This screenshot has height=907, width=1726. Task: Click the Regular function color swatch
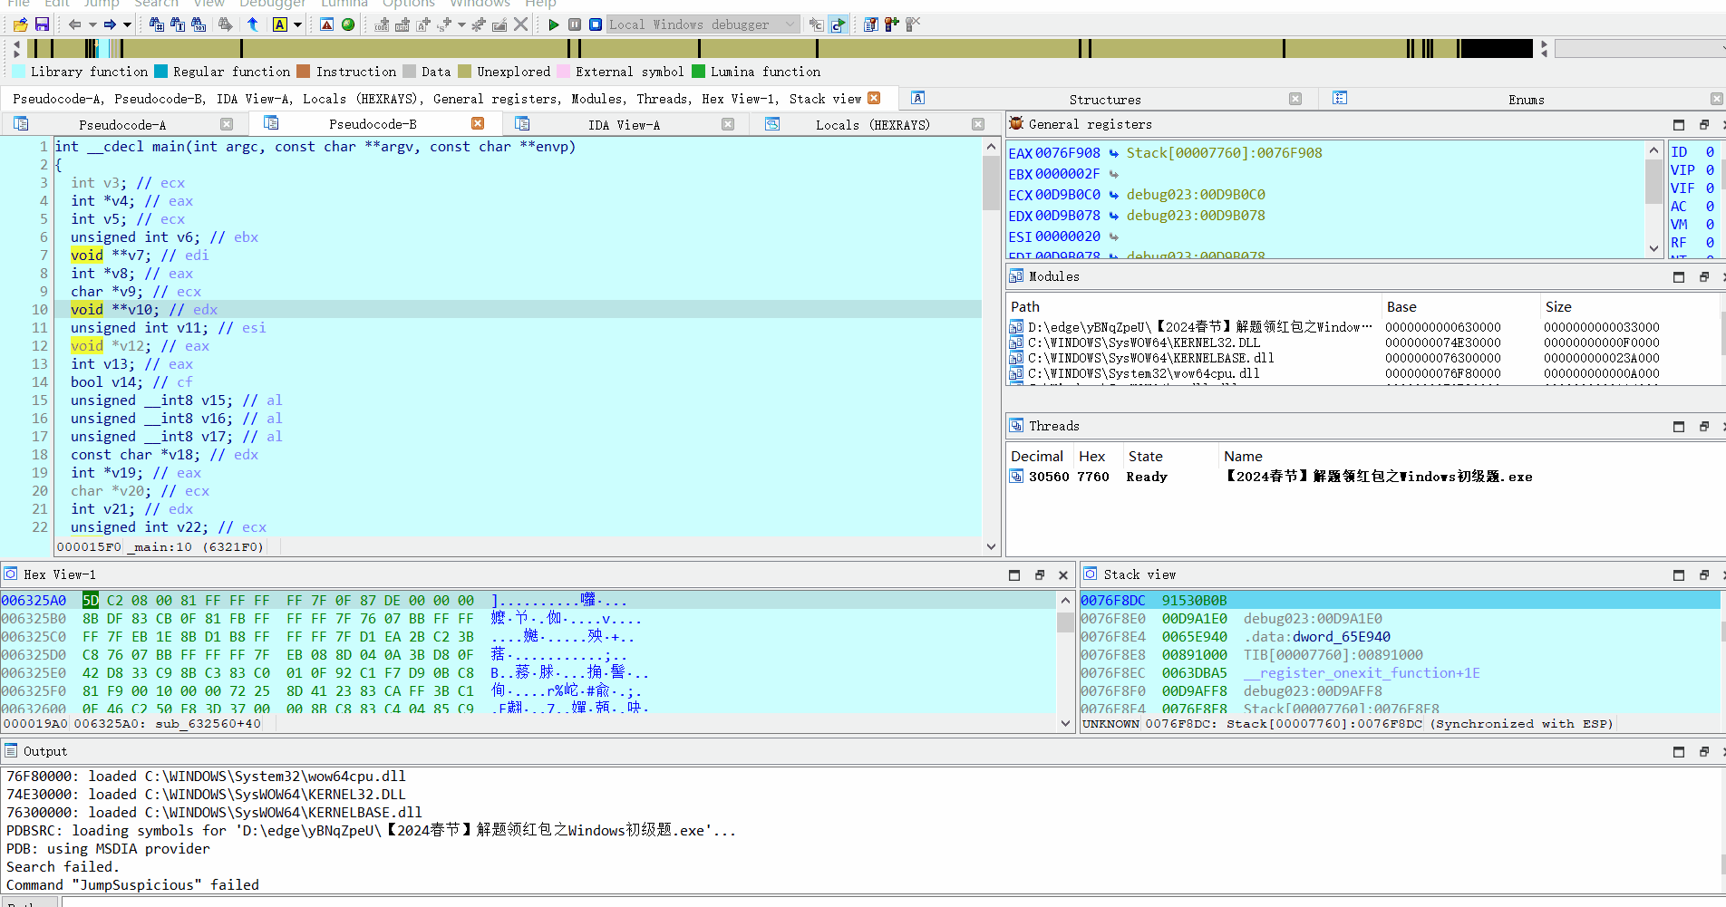pos(161,72)
